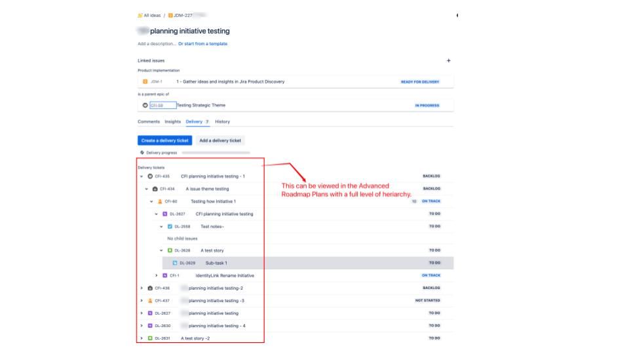The width and height of the screenshot is (629, 354).
Task: Open the Testing Strategic Theme issue
Action: click(x=201, y=105)
